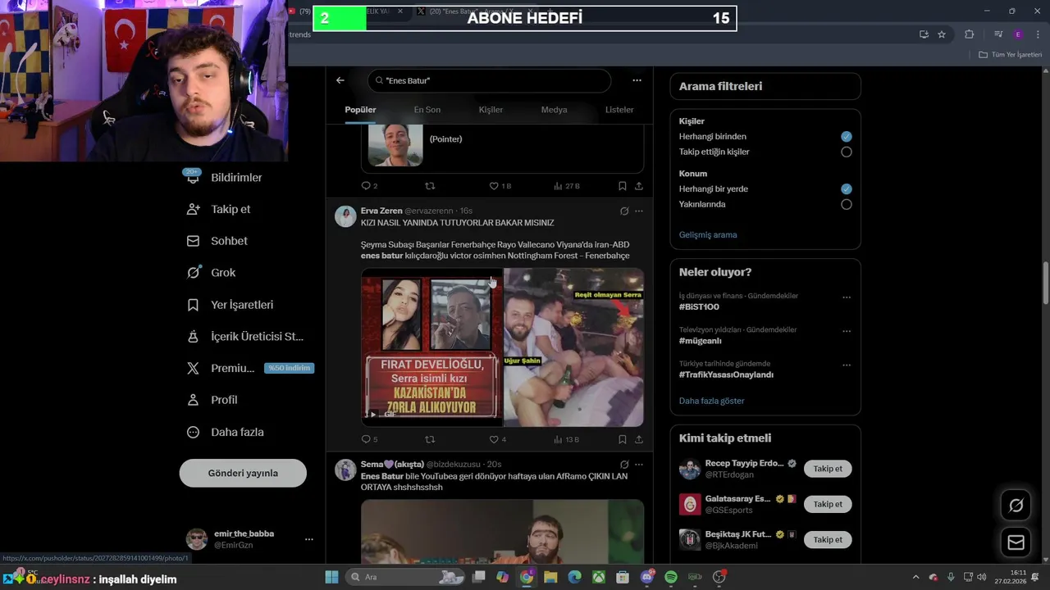Open options for #BiST100 trend

click(847, 297)
